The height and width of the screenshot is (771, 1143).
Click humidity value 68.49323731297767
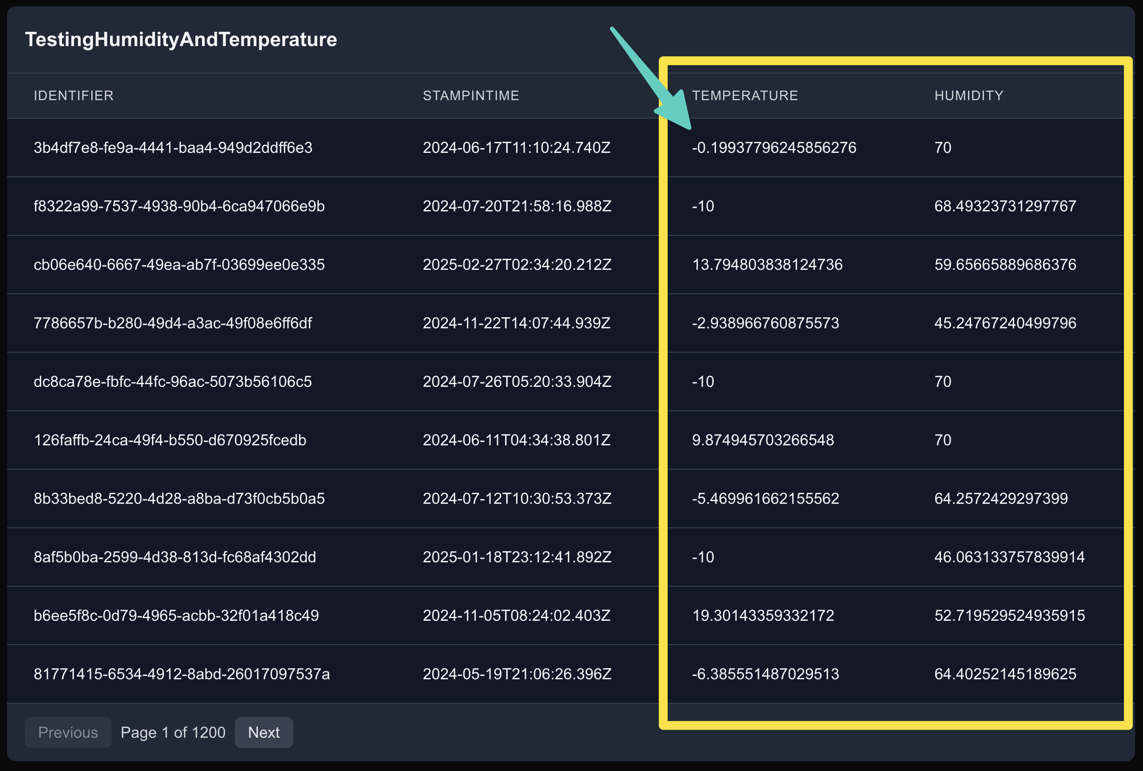tap(1005, 206)
